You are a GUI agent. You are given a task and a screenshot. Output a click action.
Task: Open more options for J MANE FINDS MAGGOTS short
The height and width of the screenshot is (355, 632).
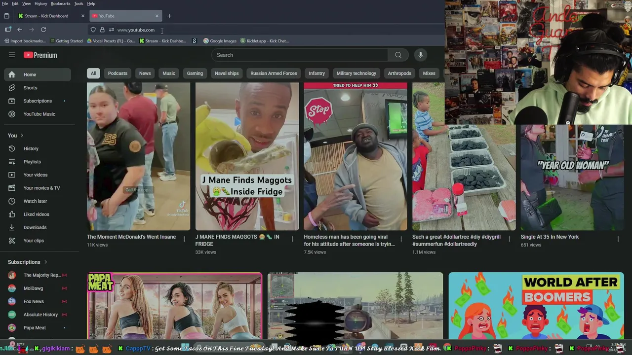[292, 239]
